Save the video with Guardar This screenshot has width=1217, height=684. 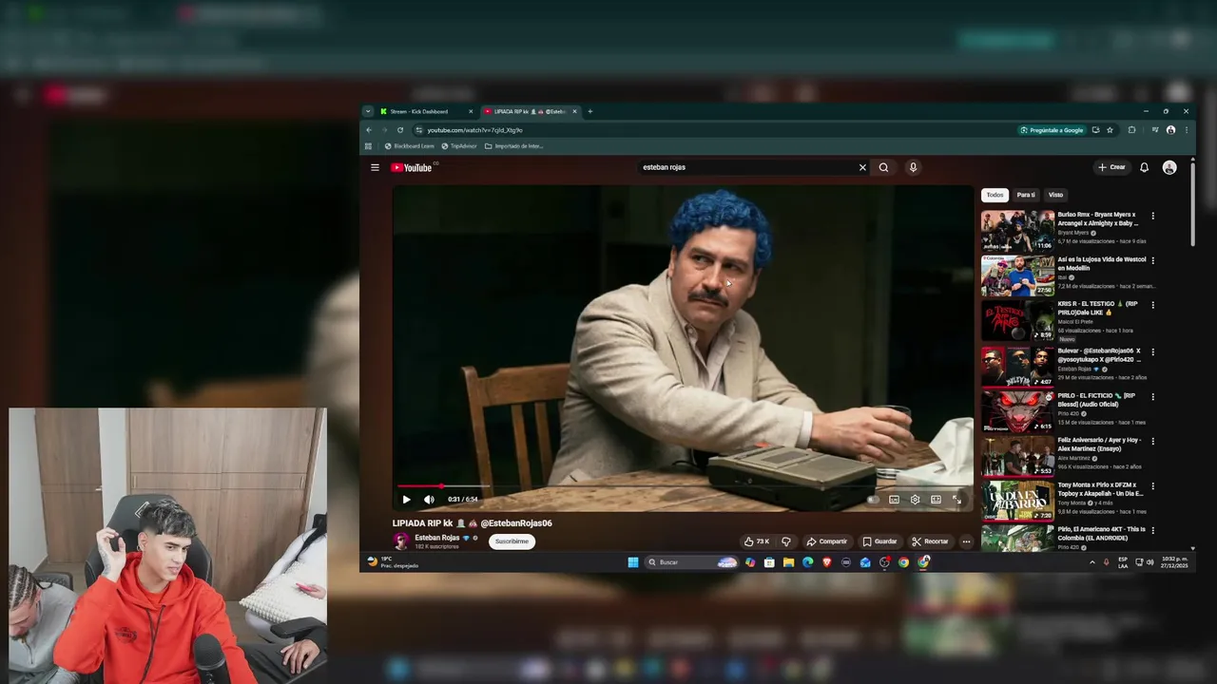click(879, 541)
